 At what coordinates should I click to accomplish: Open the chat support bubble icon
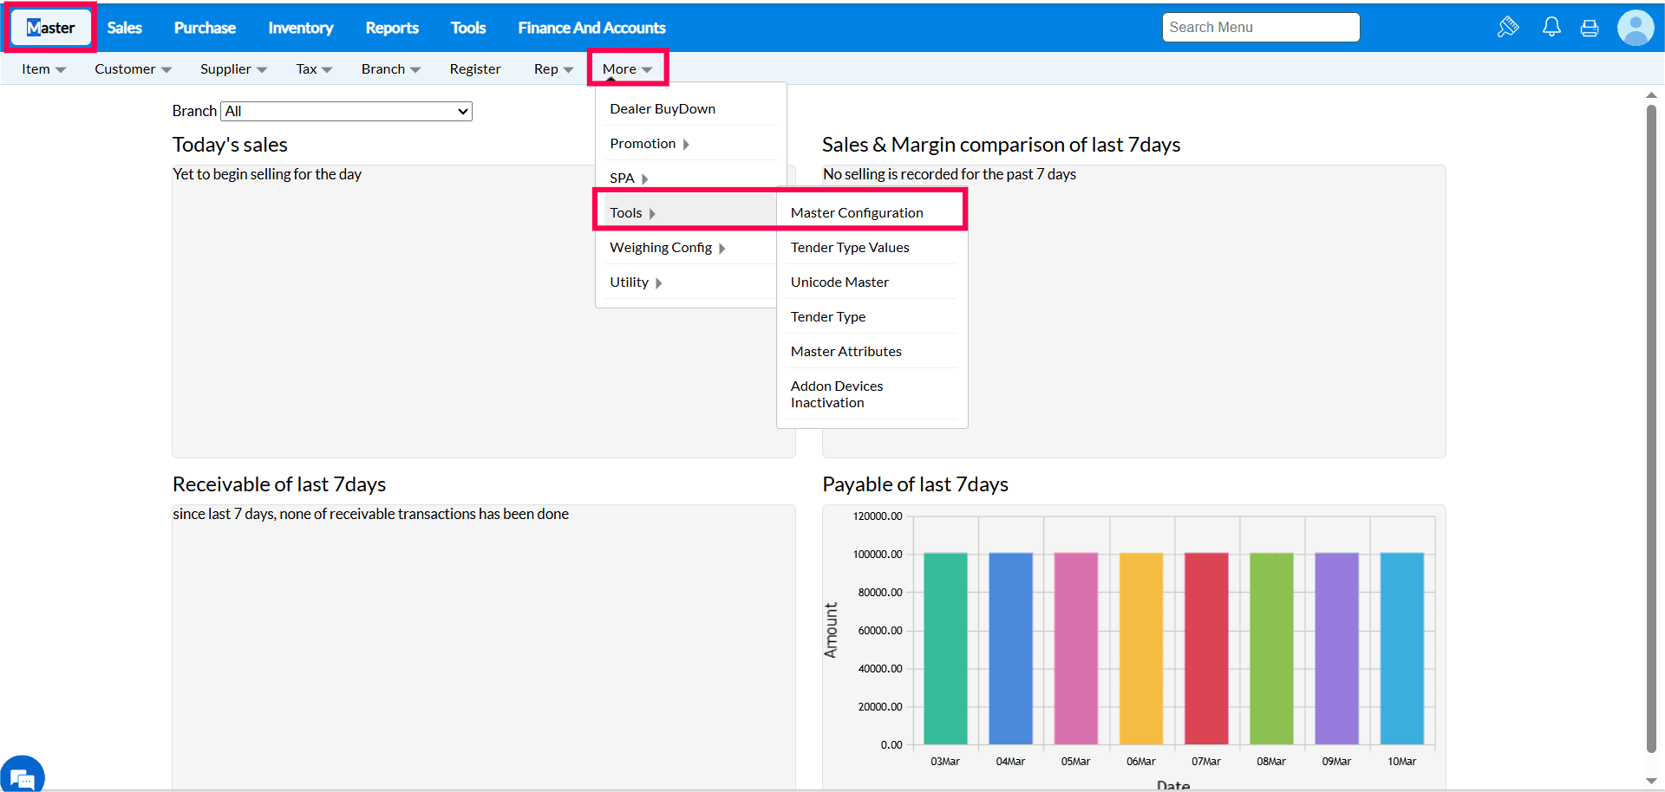(x=22, y=776)
